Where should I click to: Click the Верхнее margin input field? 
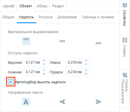point(36,62)
